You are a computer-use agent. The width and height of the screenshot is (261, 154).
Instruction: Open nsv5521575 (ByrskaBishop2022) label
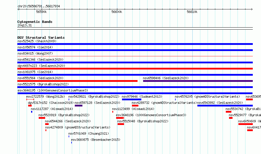pyautogui.click(x=43, y=84)
